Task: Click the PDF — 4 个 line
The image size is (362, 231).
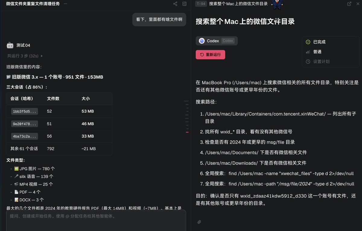Action: point(27,192)
